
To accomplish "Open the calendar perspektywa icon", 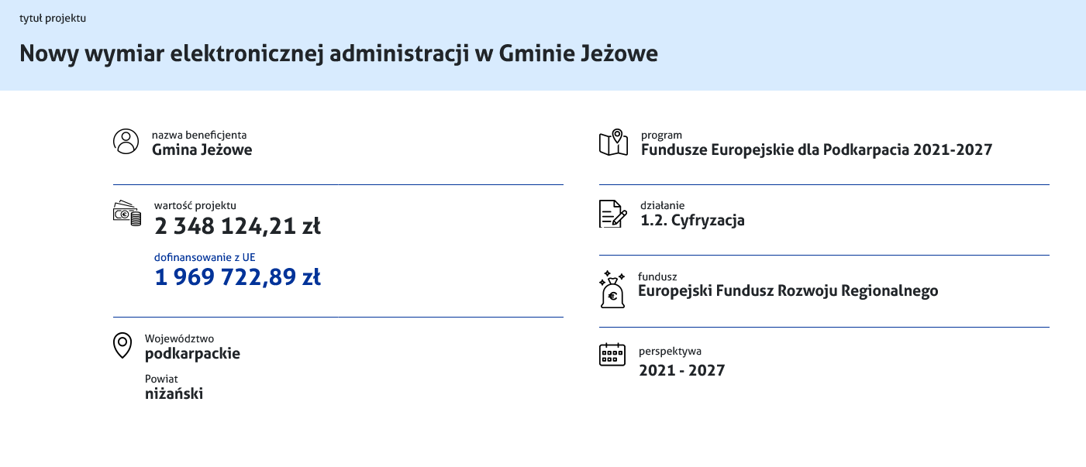I will click(612, 355).
